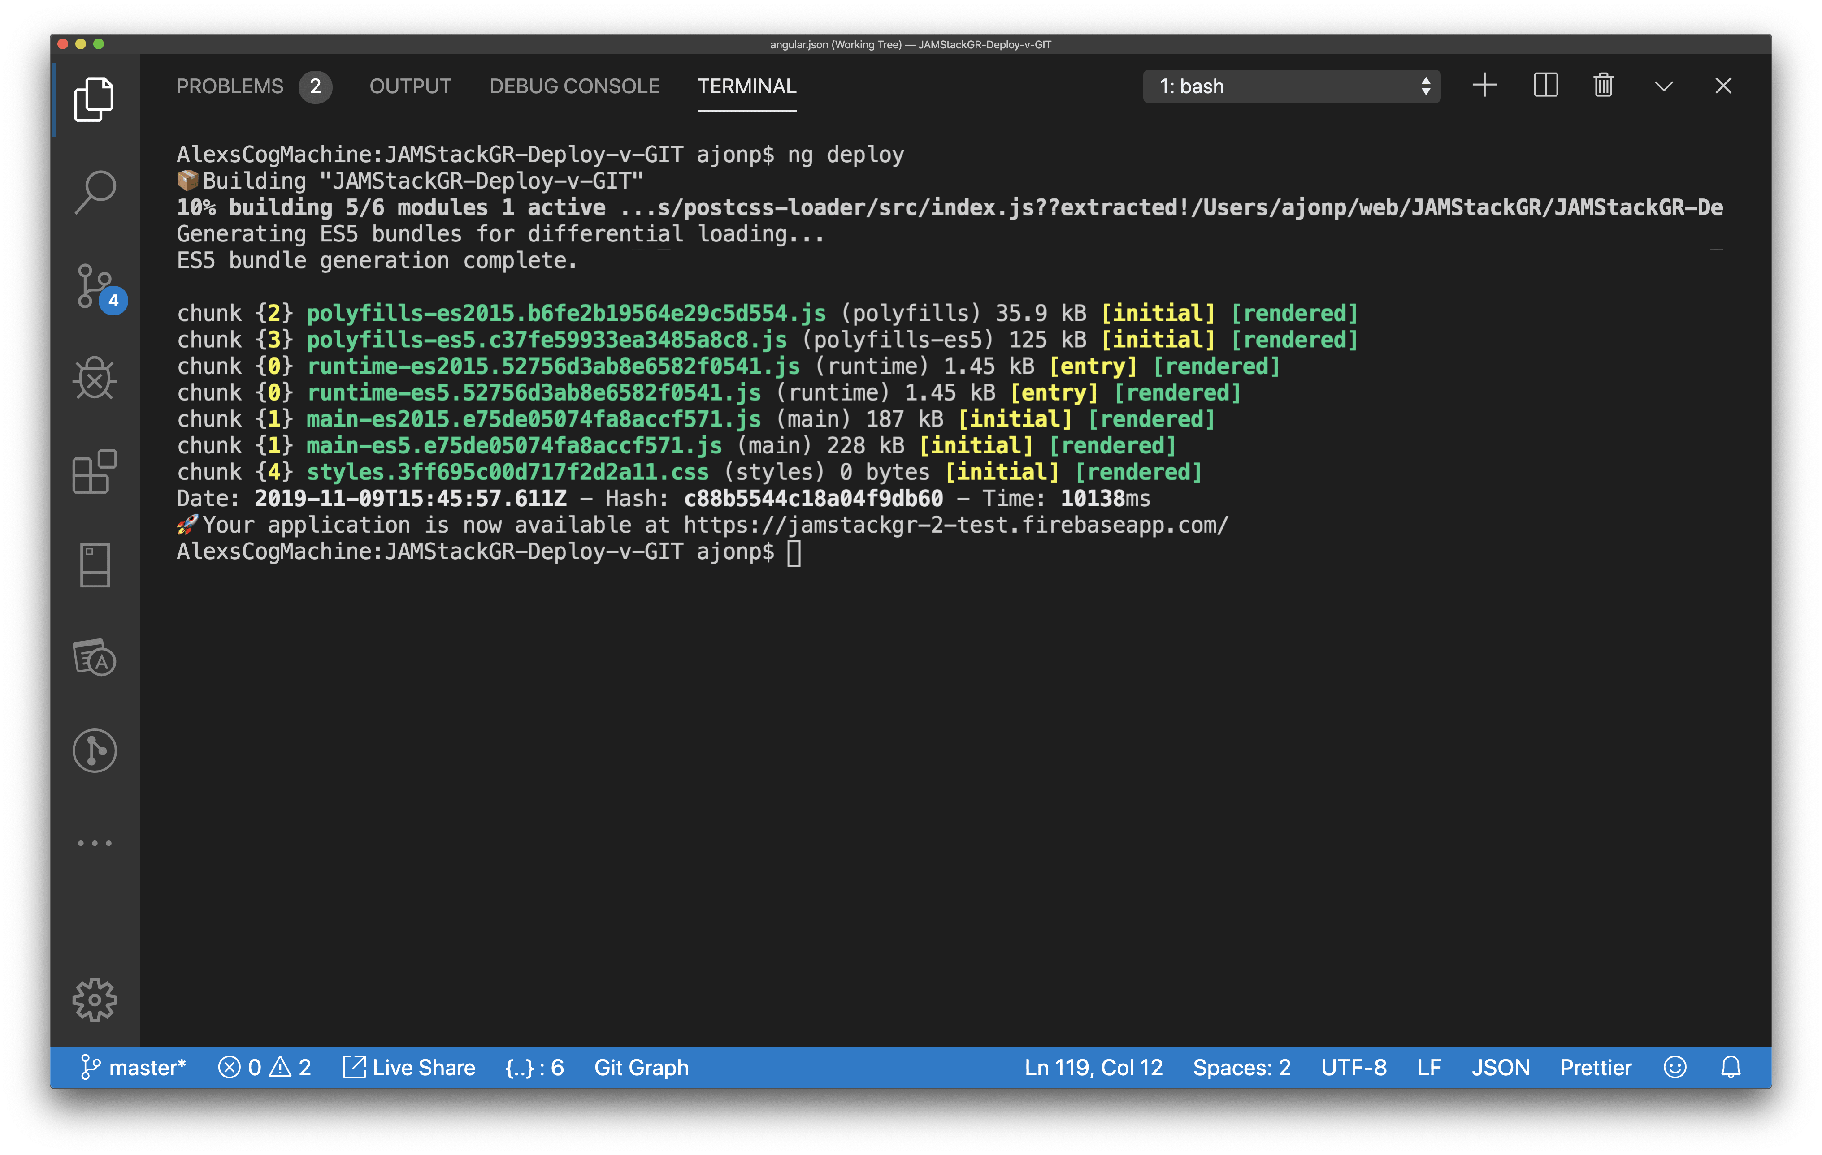Click the master* branch status item

tap(132, 1067)
